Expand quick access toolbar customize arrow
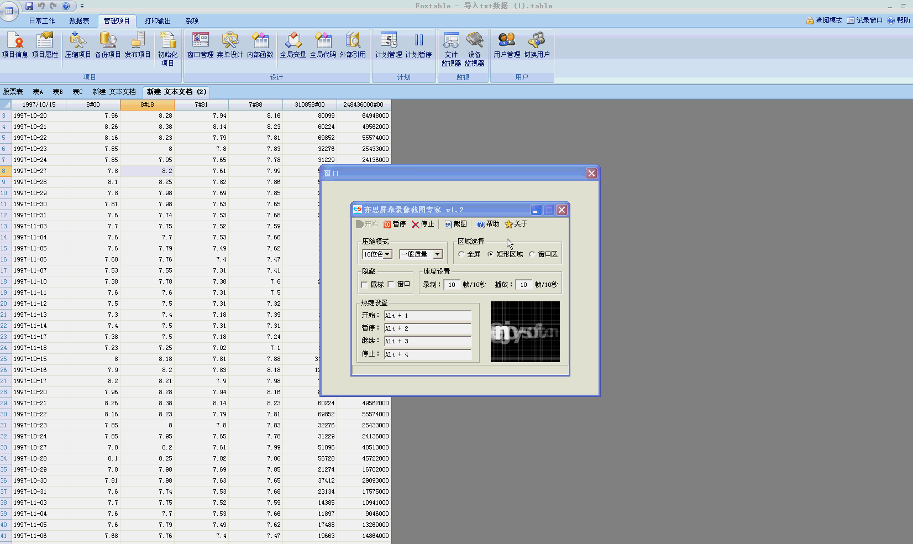The width and height of the screenshot is (913, 544). point(82,6)
